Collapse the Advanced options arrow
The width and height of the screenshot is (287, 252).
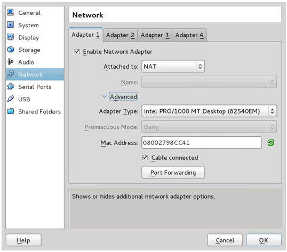(105, 96)
